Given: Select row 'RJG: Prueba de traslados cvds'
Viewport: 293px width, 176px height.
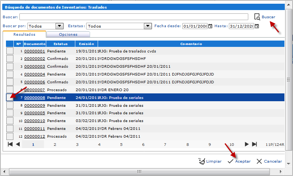Looking at the screenshot, I should (x=145, y=51).
